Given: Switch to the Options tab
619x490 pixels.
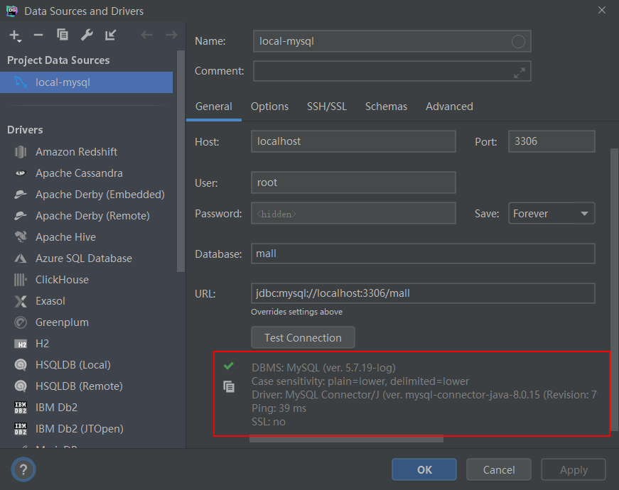Looking at the screenshot, I should coord(269,107).
